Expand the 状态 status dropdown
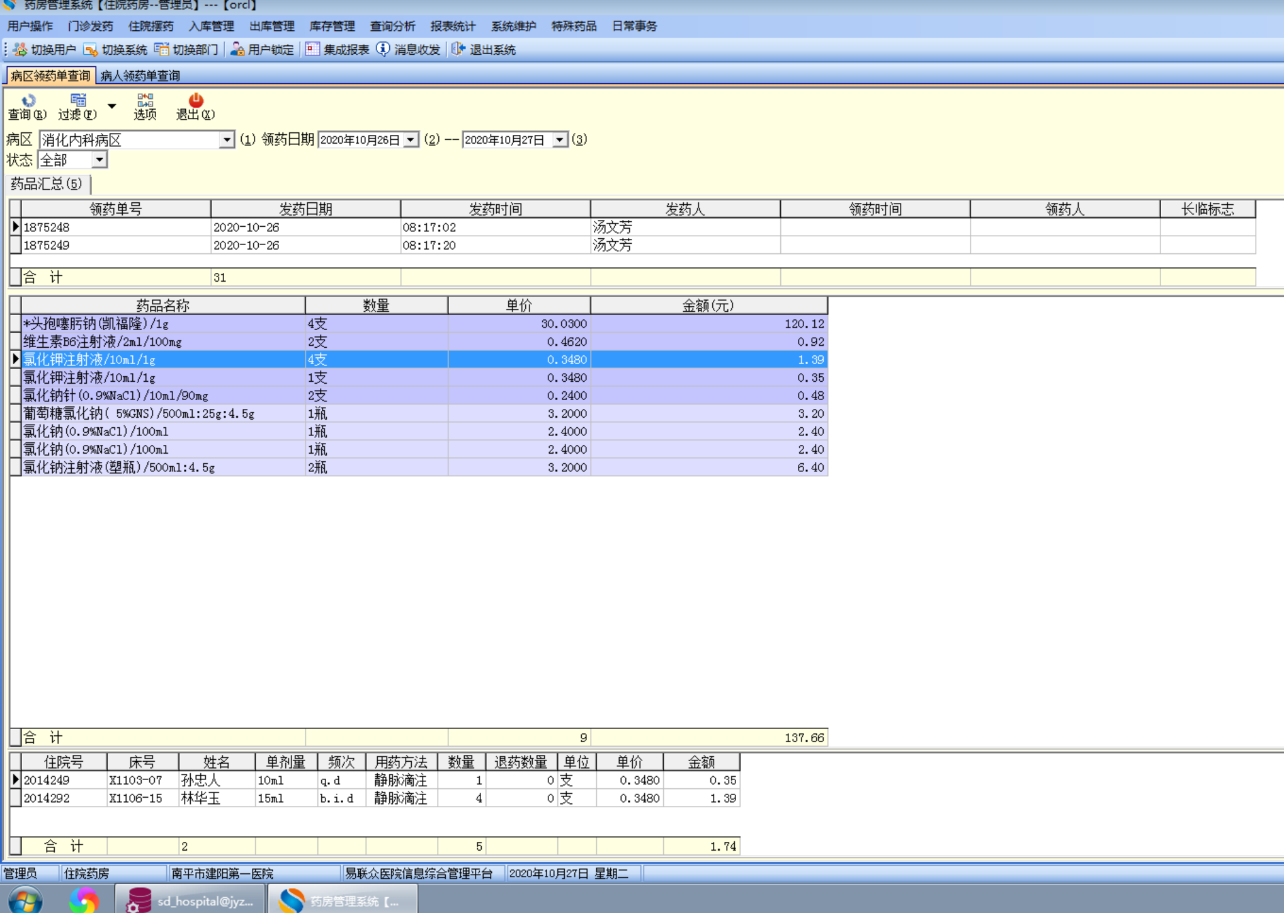 [99, 160]
